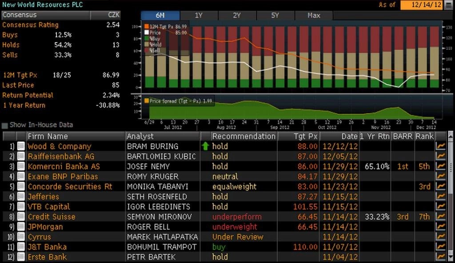Click target price 101.55 for VTB Capital
Viewport: 455px width, 263px height.
coord(305,206)
